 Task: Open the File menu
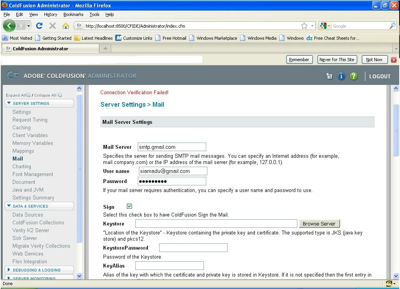click(7, 14)
